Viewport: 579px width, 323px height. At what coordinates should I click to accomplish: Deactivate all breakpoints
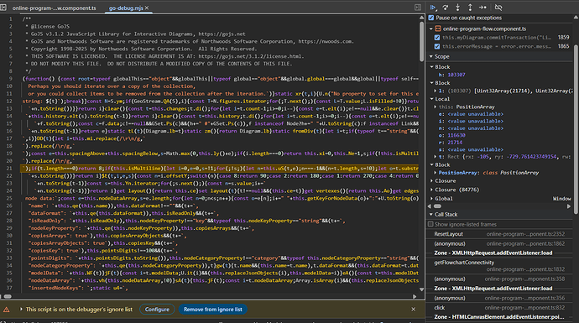(x=498, y=8)
